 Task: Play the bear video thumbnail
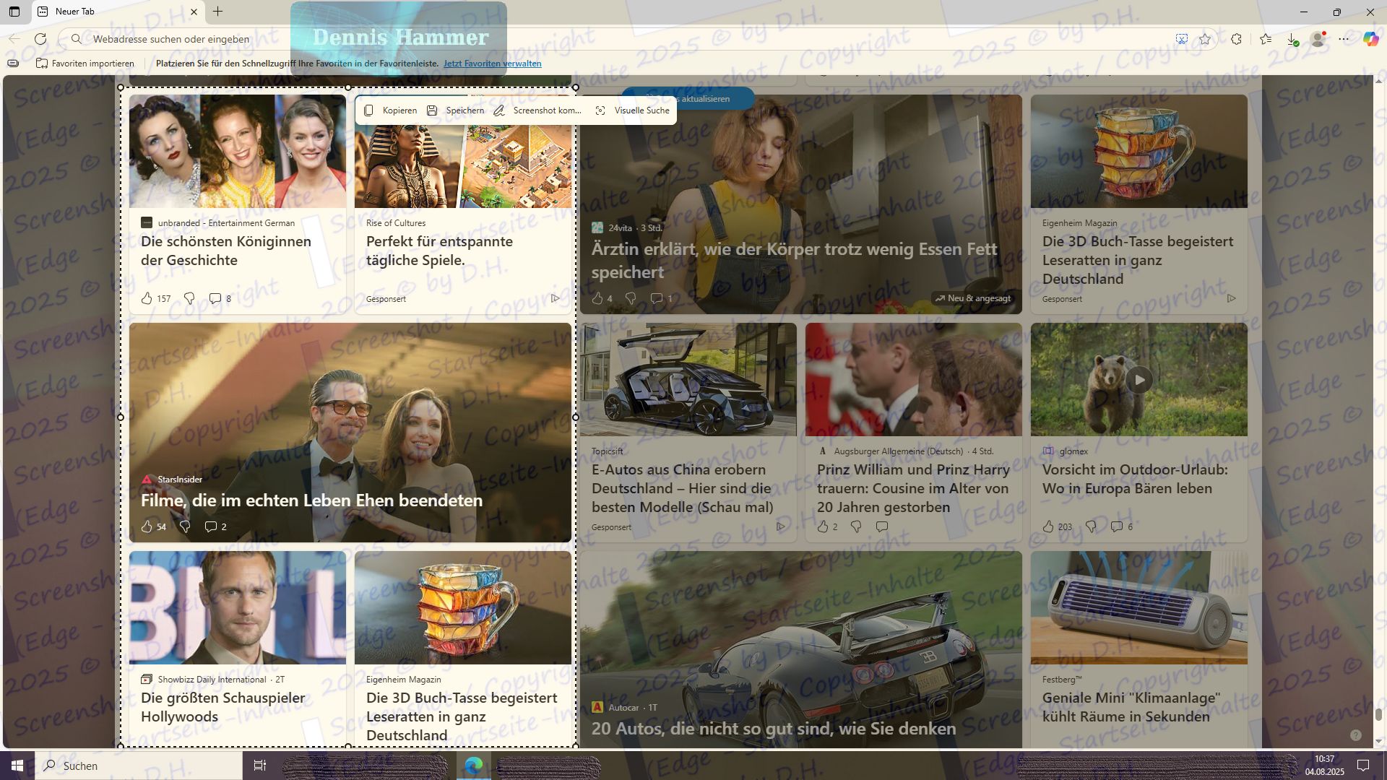(x=1139, y=380)
